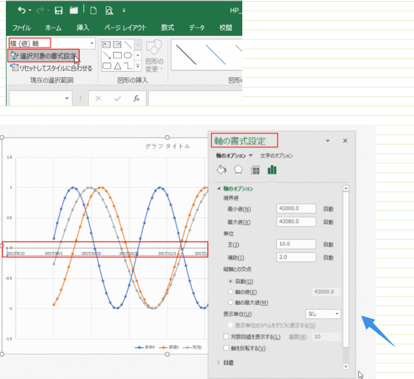This screenshot has height=379, width=414.
Task: Open the 挿入 ribbon tab
Action: tap(83, 28)
